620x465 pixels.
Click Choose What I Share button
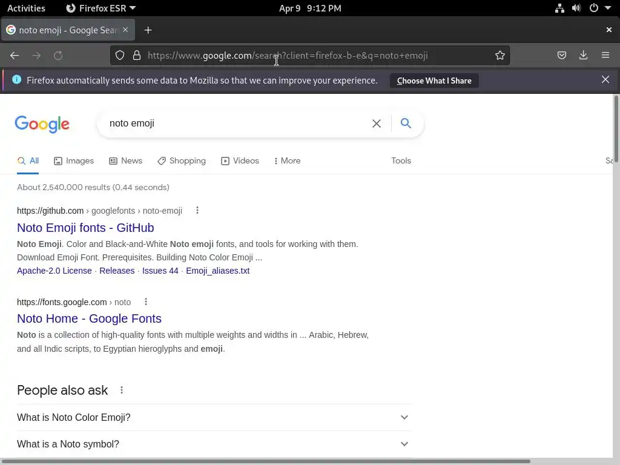point(434,81)
